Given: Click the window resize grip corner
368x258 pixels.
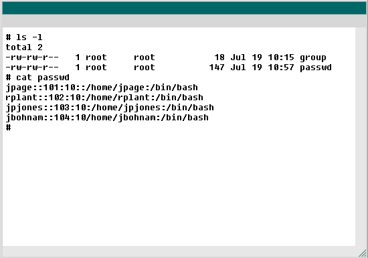Looking at the screenshot, I should point(363,253).
